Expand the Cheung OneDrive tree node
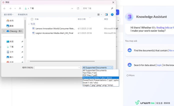Image resolution: width=174 pixels, height=106 pixels. click(x=4, y=31)
